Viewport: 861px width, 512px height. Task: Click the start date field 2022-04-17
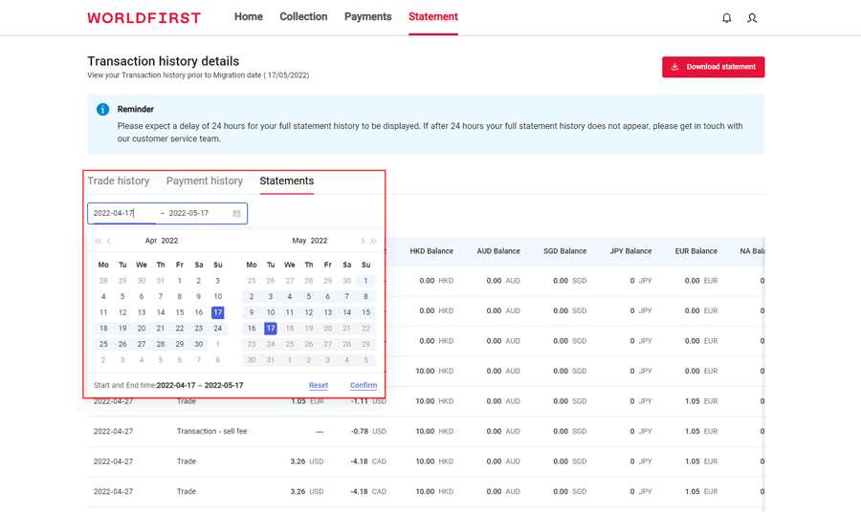(x=122, y=213)
